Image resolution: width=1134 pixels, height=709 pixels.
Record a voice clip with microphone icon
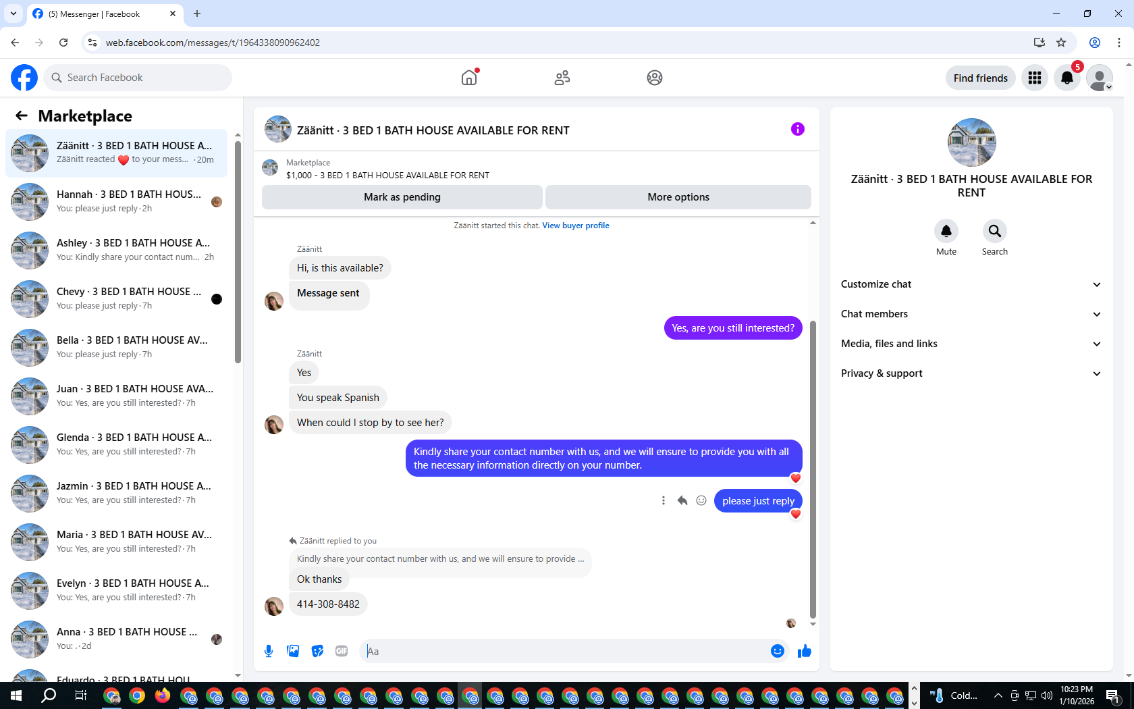click(x=269, y=651)
